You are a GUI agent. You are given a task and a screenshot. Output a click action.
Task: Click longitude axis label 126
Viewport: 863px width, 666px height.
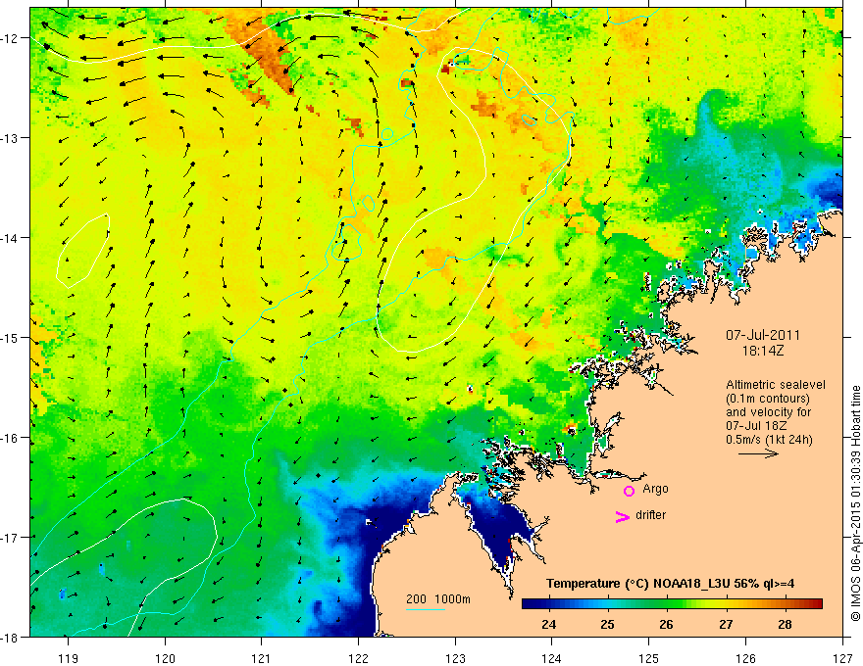[x=745, y=658]
